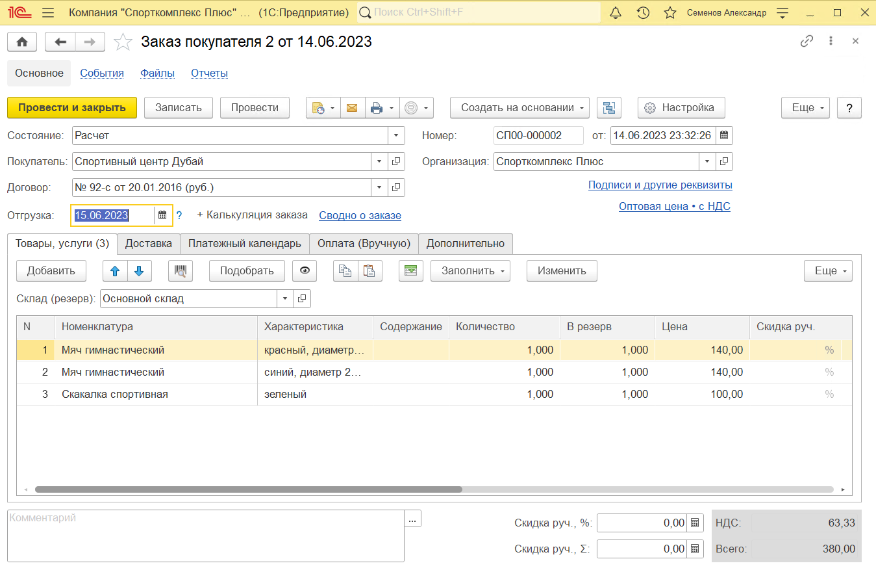Open Еще menu in goods table
876x572 pixels.
click(829, 271)
